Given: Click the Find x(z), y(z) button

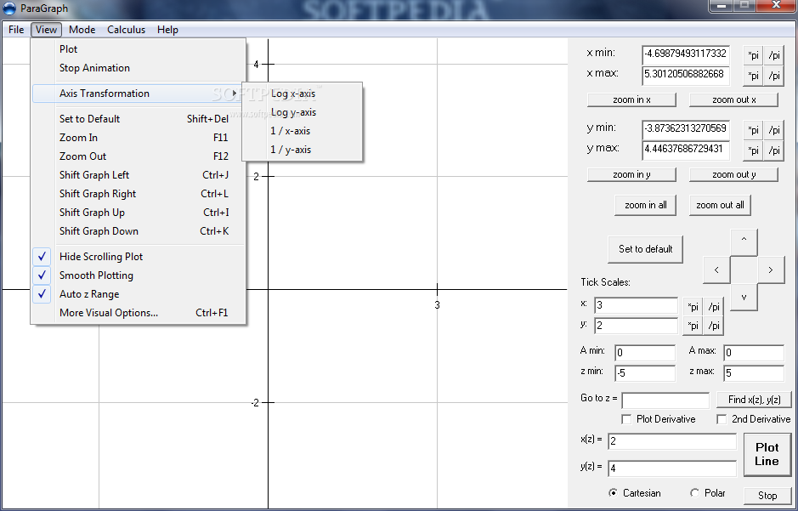Looking at the screenshot, I should coord(754,400).
